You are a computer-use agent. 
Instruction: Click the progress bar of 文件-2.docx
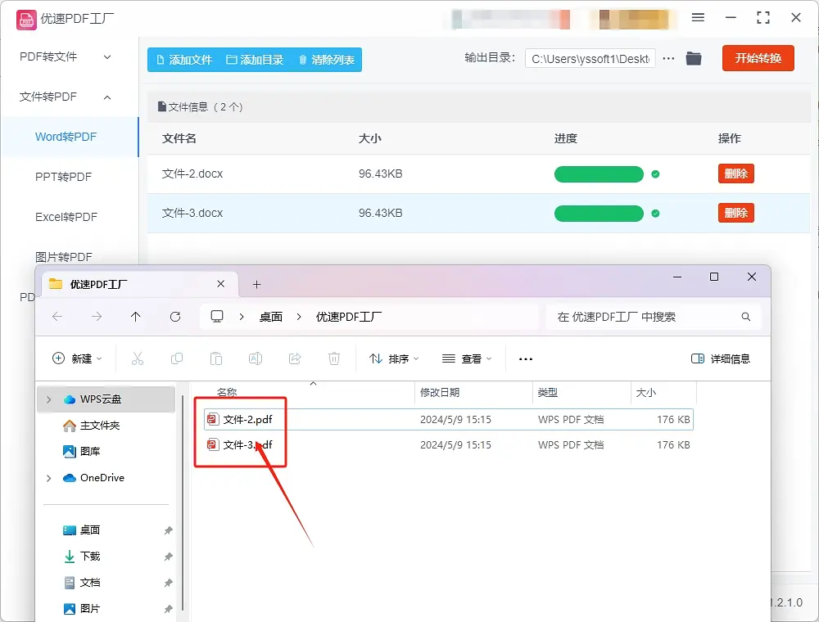tap(599, 174)
